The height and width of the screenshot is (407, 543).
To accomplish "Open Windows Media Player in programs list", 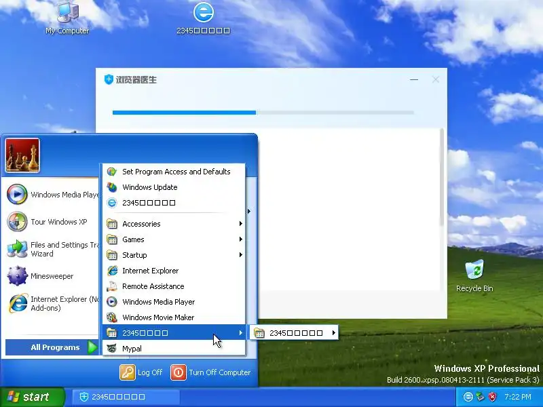I will (x=174, y=302).
